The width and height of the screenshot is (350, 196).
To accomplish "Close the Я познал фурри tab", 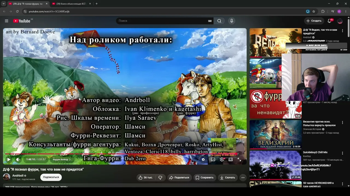I will pos(46,4).
